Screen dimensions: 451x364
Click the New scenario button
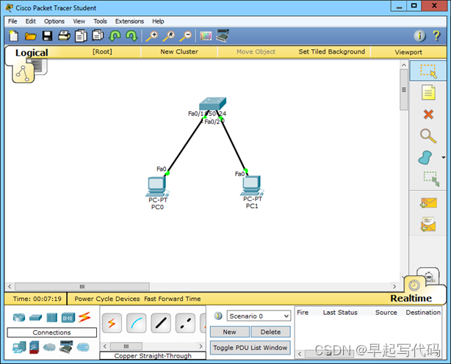[x=229, y=332]
